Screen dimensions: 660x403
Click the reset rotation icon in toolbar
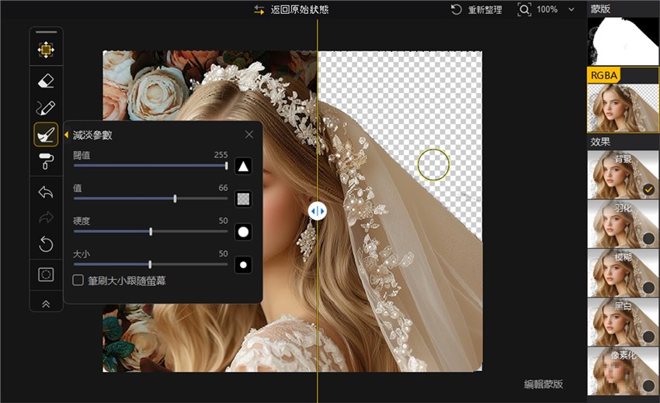46,244
